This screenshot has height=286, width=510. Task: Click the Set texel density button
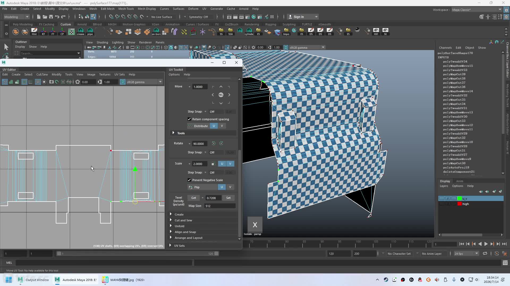228,198
